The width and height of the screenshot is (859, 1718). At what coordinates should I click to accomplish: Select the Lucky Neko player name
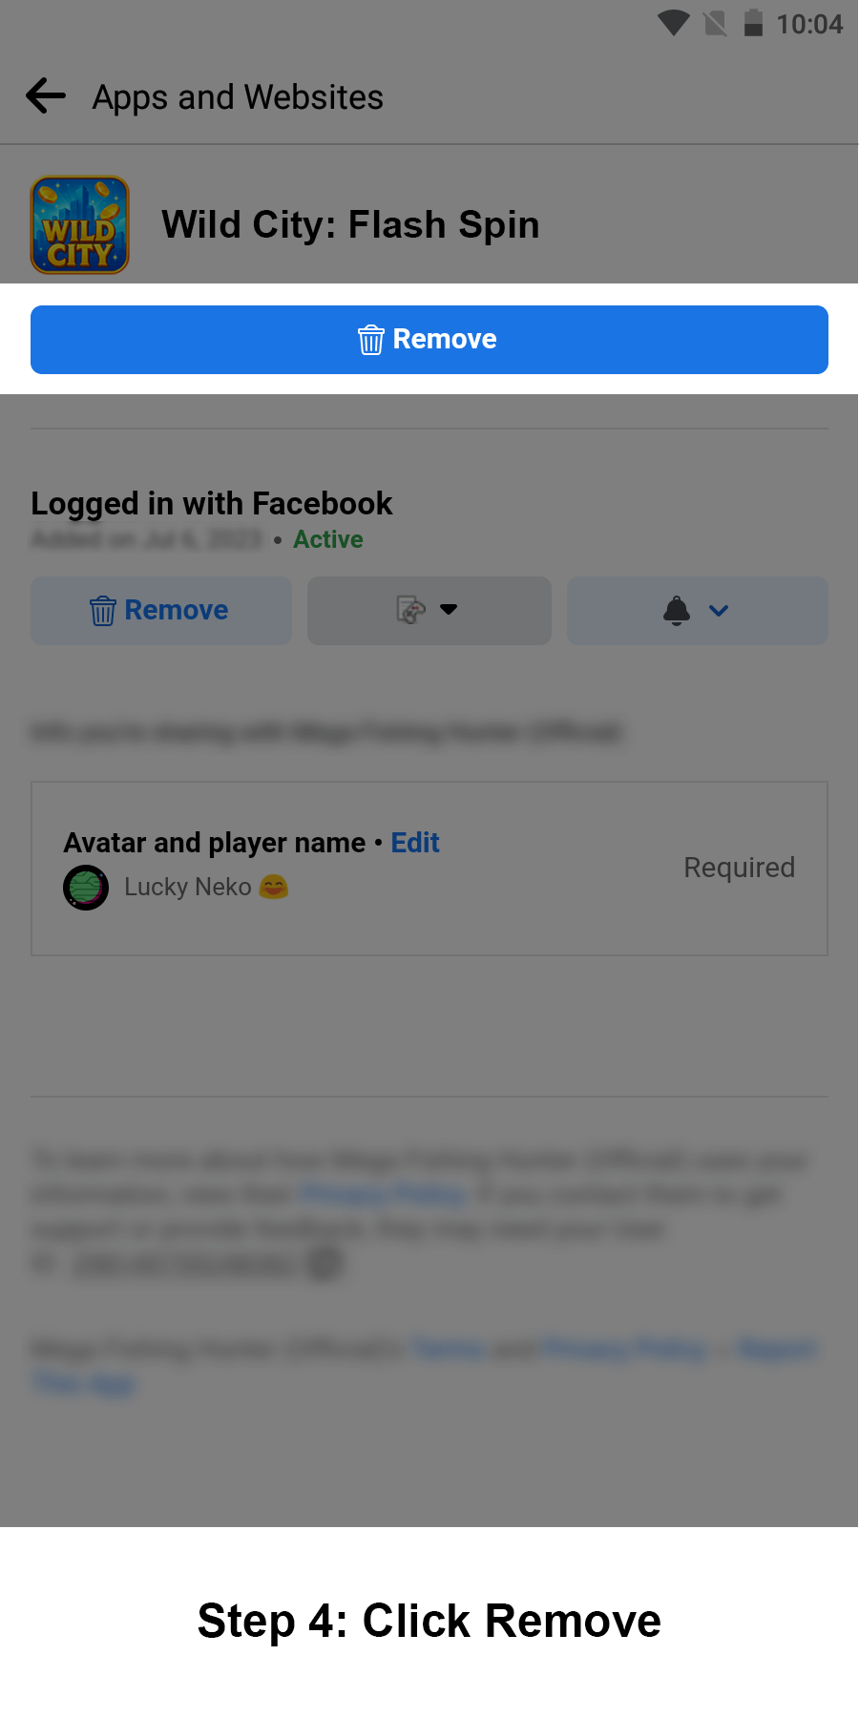(x=188, y=887)
